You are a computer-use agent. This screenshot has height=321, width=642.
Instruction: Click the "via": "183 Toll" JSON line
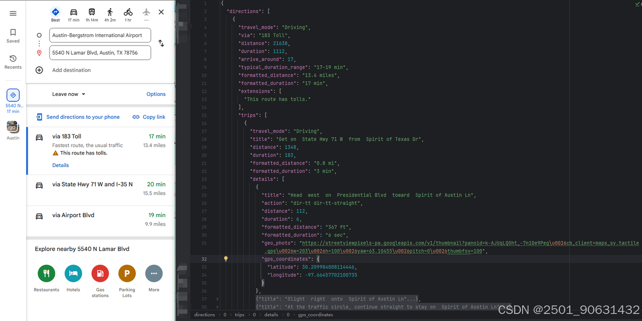pos(264,35)
